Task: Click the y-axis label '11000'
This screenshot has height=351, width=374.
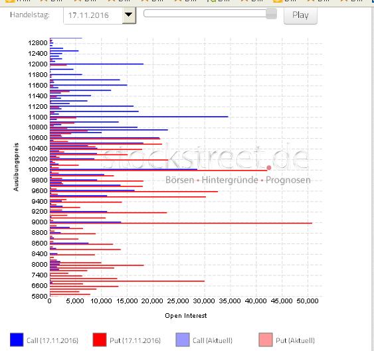Action: (x=38, y=117)
